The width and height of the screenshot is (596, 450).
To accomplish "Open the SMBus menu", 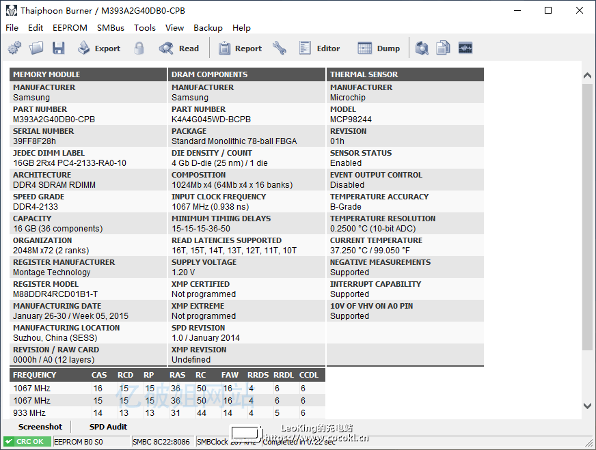I will coord(111,28).
